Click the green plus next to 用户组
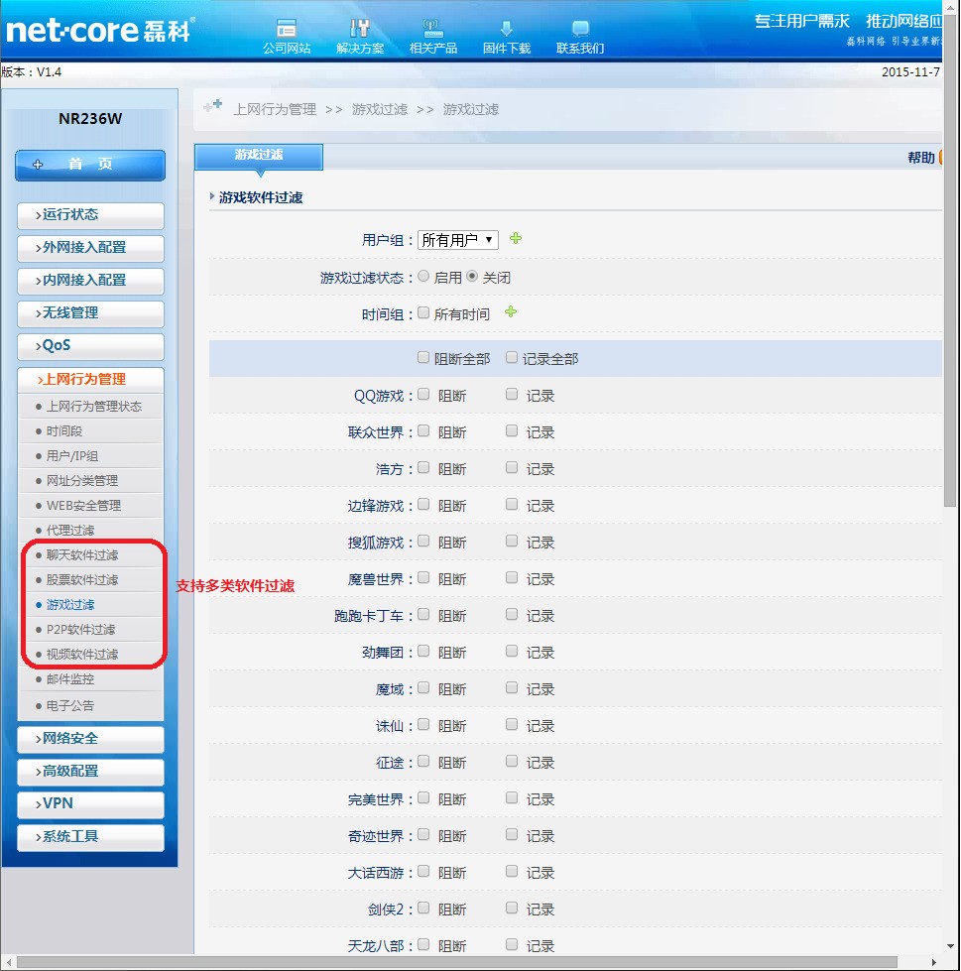The height and width of the screenshot is (971, 961). [516, 238]
